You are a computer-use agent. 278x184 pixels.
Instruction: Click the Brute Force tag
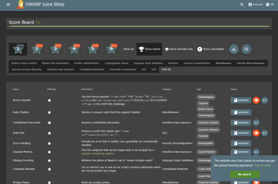(x=205, y=109)
